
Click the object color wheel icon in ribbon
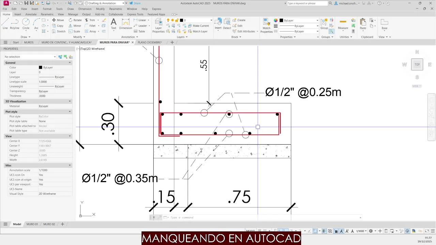click(x=276, y=20)
